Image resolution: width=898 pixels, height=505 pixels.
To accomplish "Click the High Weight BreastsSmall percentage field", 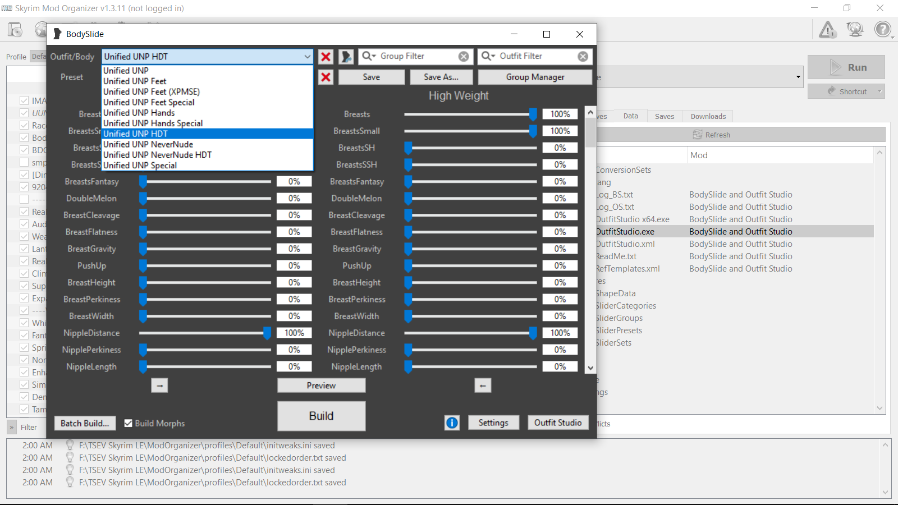I will 560,131.
